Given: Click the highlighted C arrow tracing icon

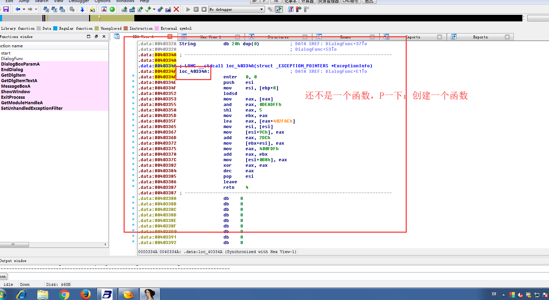Looking at the screenshot, I should click(279, 9).
